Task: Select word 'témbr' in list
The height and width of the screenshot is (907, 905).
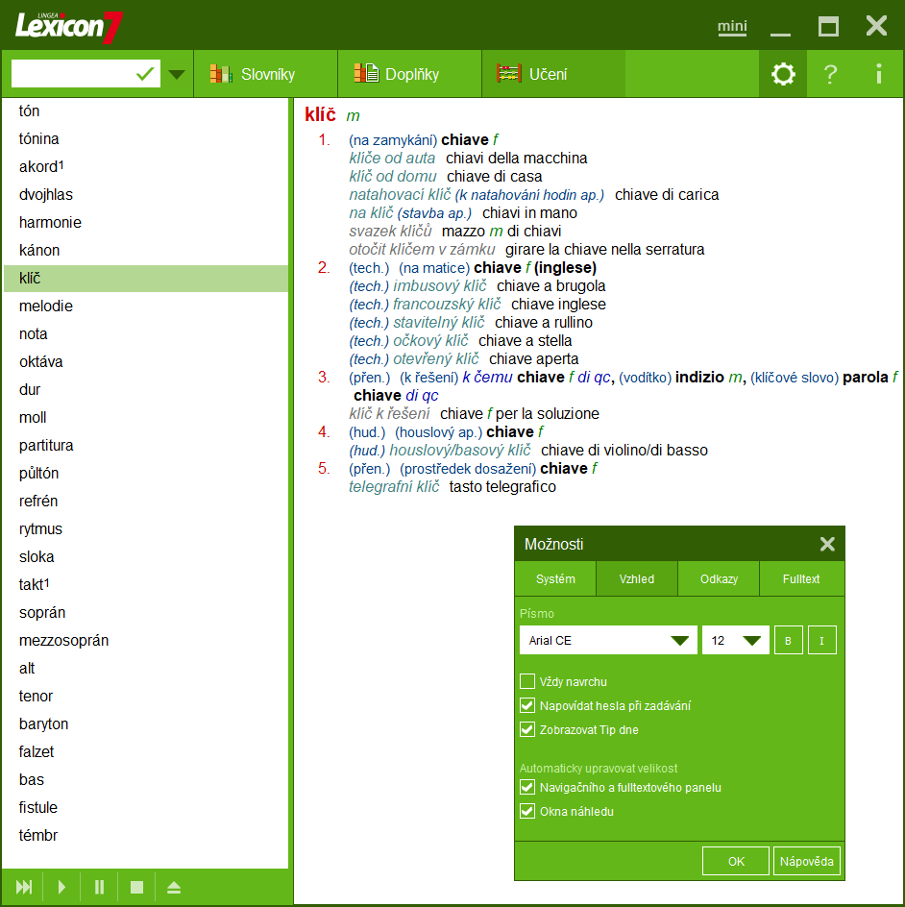Action: pyautogui.click(x=146, y=835)
